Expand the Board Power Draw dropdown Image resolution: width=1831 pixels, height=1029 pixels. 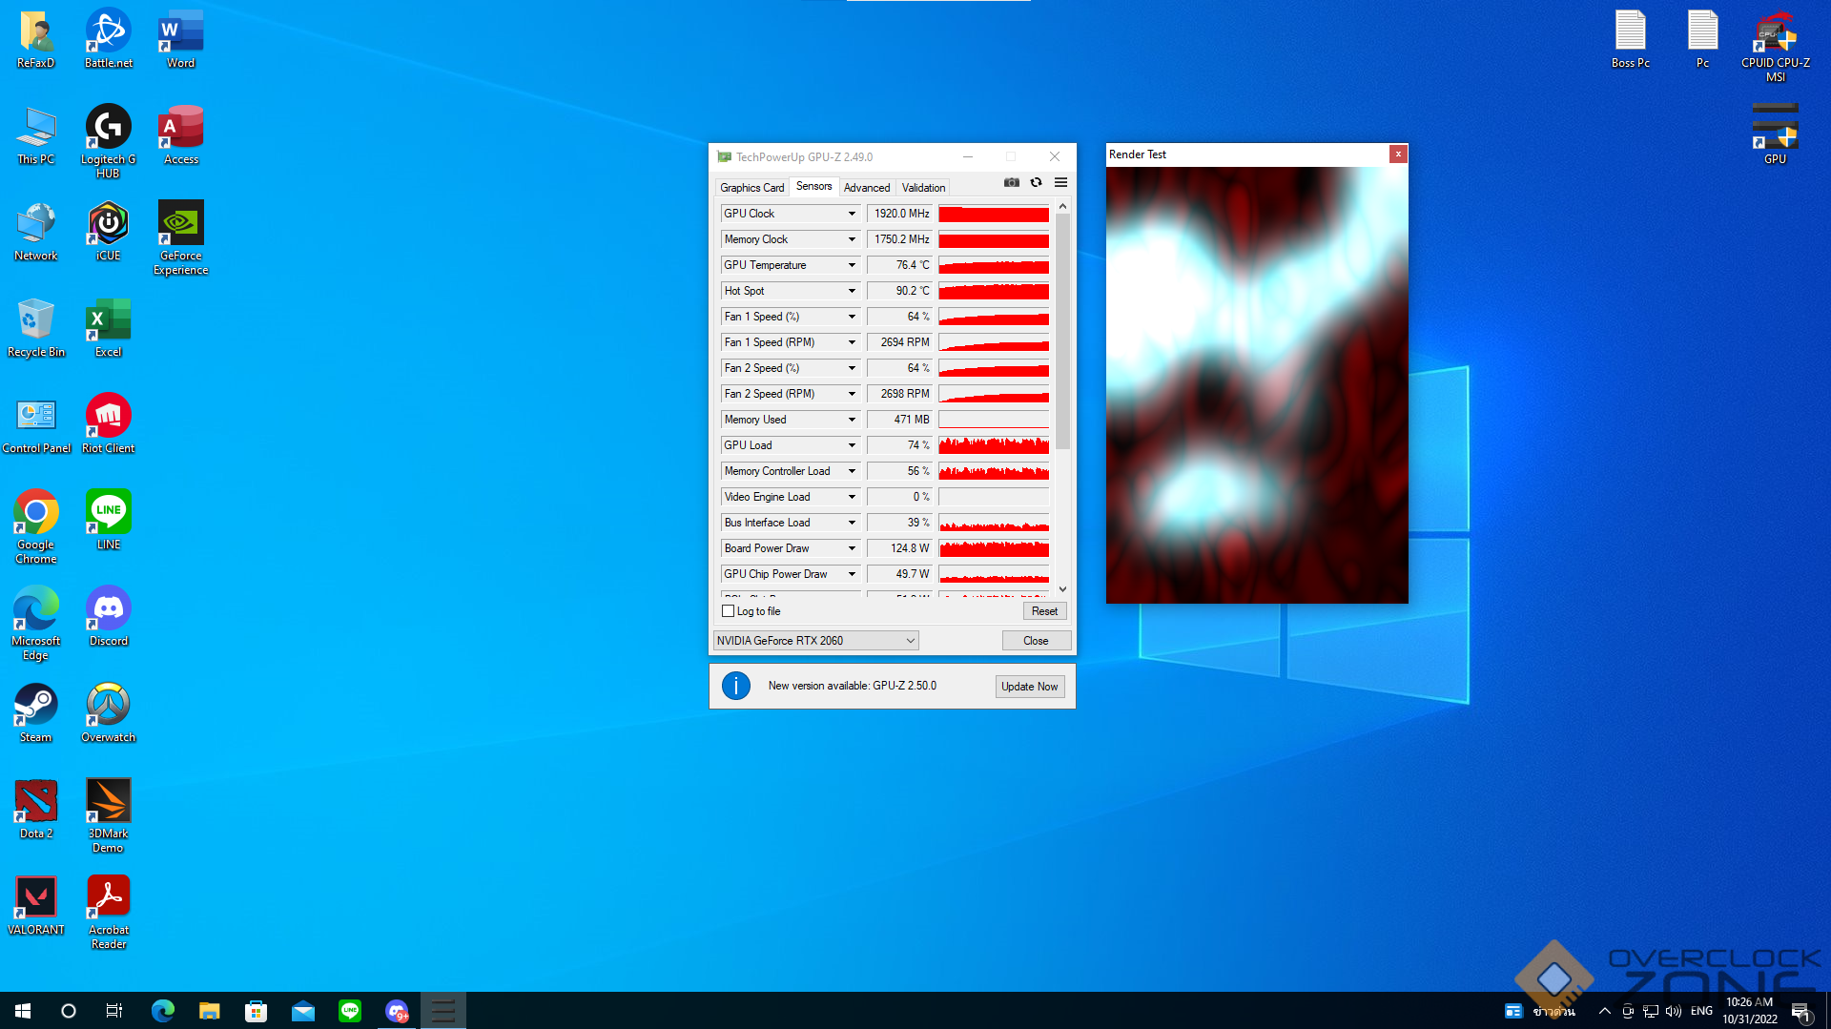point(852,548)
